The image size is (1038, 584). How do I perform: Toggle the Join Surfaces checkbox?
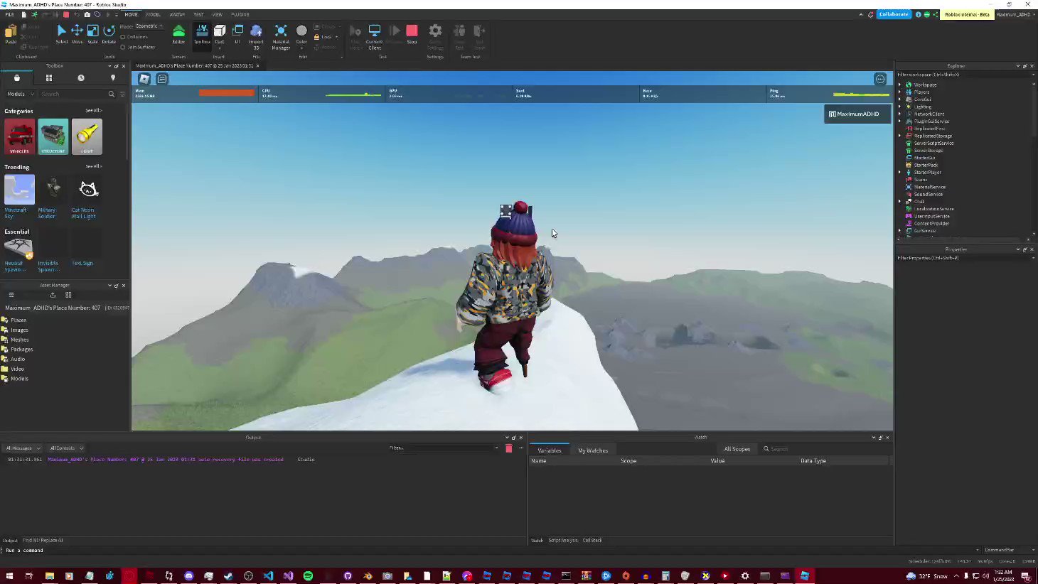tap(123, 47)
